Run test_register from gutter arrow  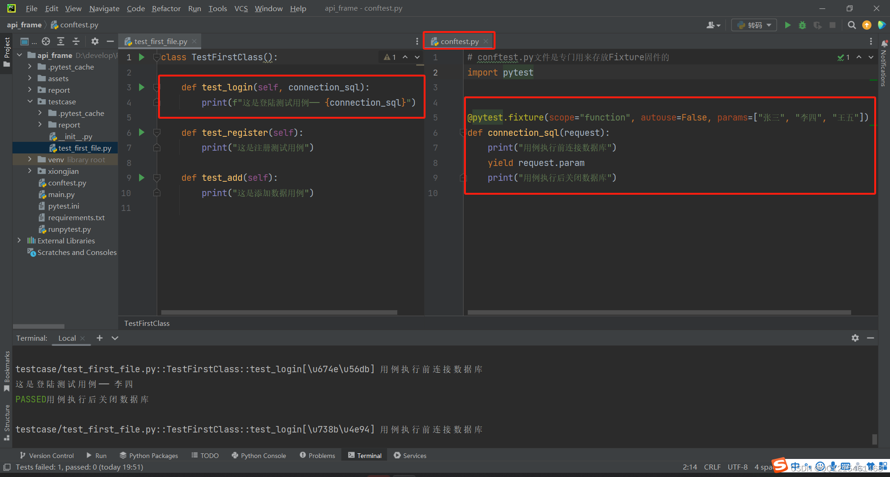[x=142, y=133]
